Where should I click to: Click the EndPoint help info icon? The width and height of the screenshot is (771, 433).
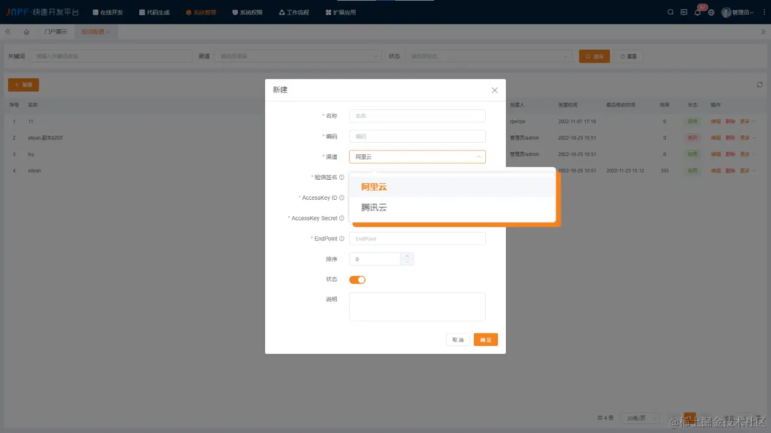point(342,239)
